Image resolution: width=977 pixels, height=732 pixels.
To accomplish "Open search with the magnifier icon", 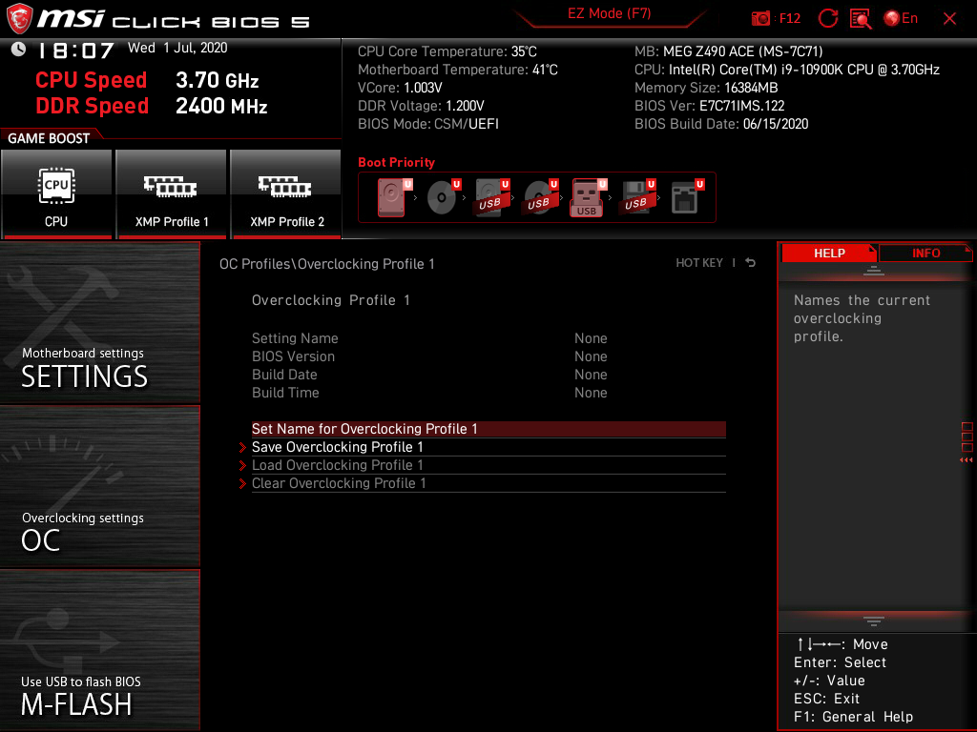I will click(x=861, y=18).
